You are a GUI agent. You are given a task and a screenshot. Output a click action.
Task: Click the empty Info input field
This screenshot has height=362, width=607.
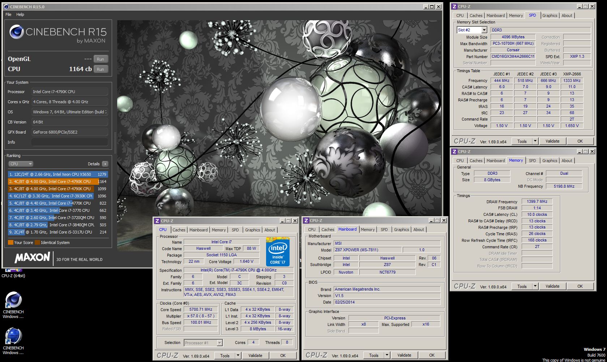[69, 142]
